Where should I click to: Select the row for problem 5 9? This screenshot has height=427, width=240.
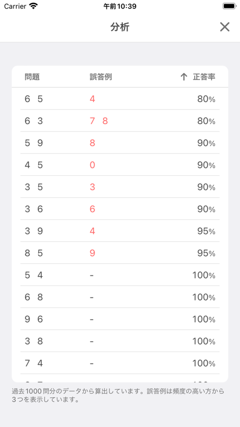point(120,143)
